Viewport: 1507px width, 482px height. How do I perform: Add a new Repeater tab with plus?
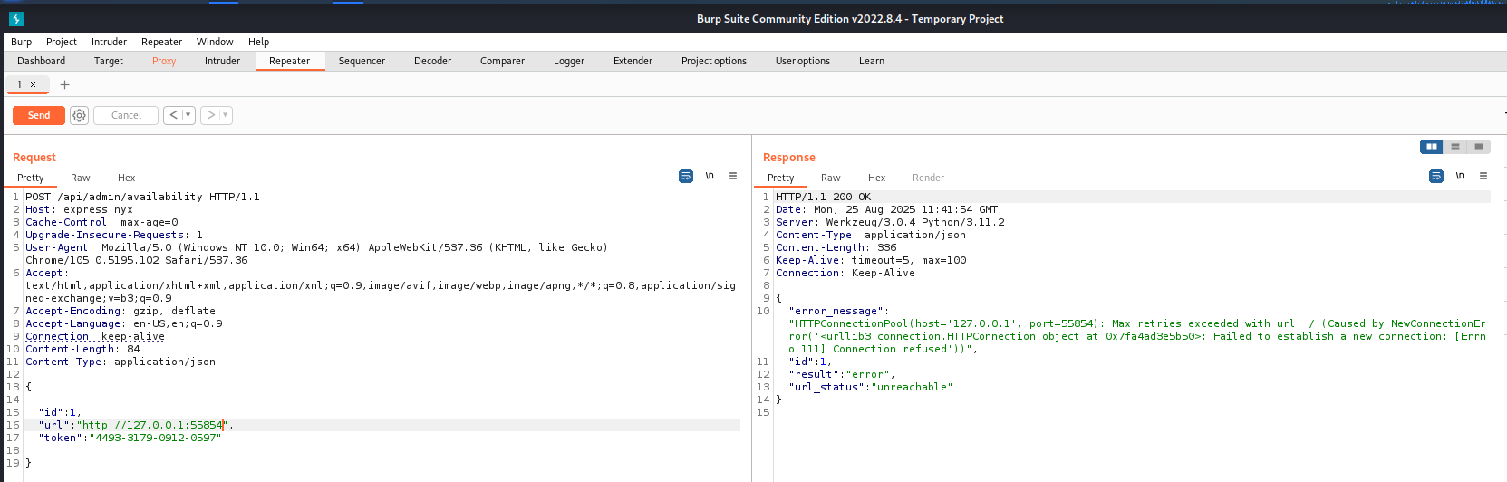tap(64, 84)
